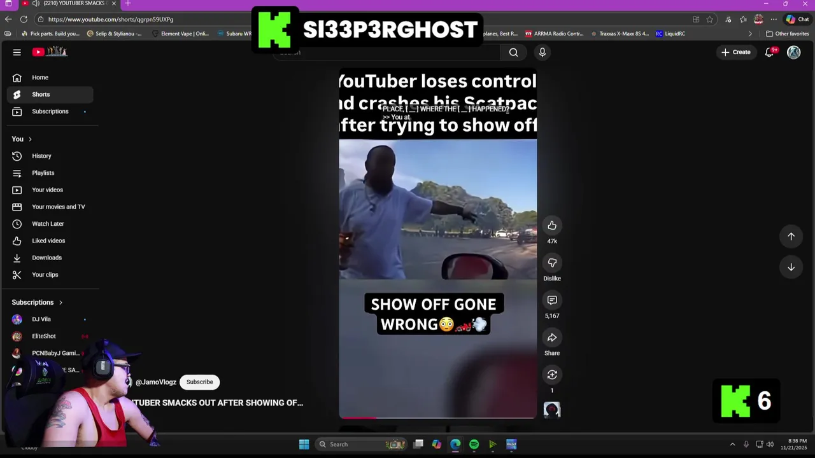Dislike this Short
The height and width of the screenshot is (458, 815).
pos(552,263)
